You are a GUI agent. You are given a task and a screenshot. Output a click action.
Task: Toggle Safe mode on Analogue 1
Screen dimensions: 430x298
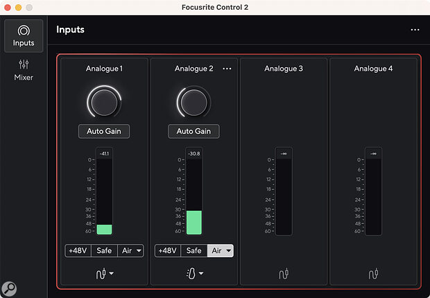pyautogui.click(x=104, y=251)
